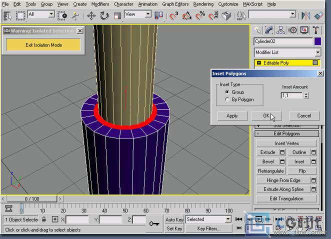Image resolution: width=331 pixels, height=239 pixels.
Task: Click the Set Keys key icon
Action: tap(154, 224)
